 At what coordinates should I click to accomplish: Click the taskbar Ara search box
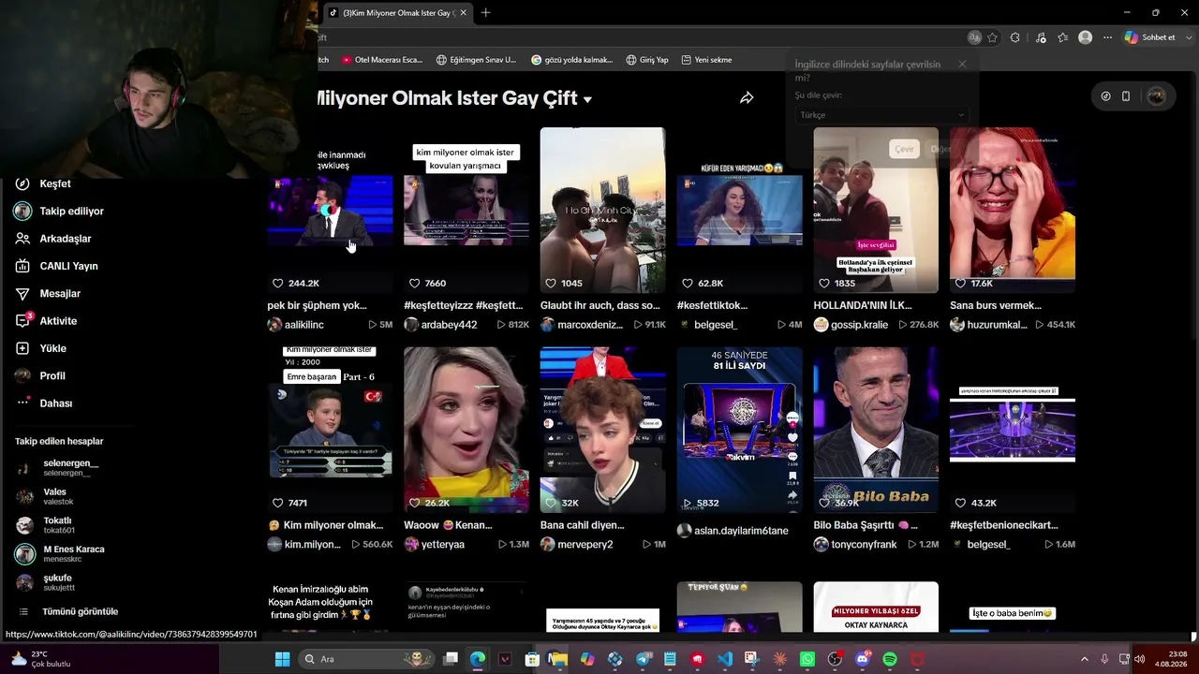[x=365, y=659]
